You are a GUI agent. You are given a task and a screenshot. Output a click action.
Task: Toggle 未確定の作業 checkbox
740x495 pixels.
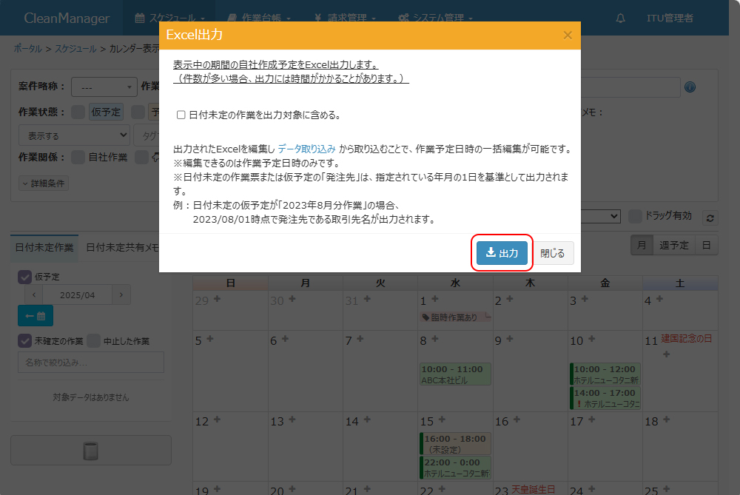click(x=24, y=340)
